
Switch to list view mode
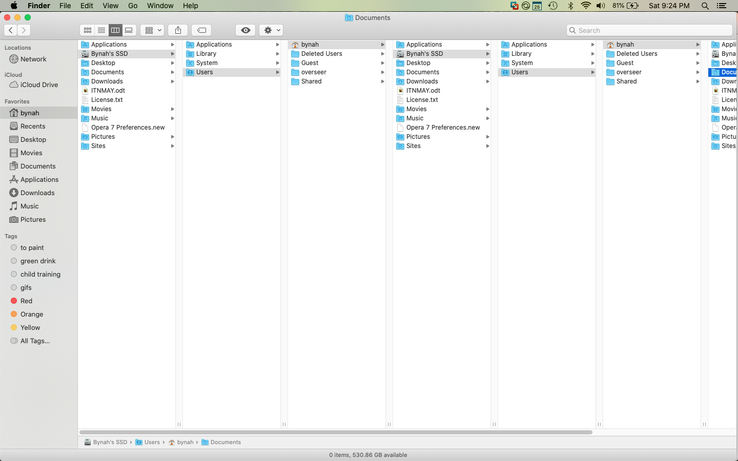point(101,30)
